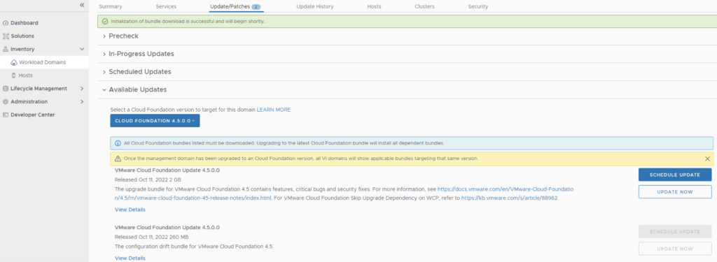Image resolution: width=717 pixels, height=262 pixels.
Task: Click the Inventory icon in the sidebar
Action: coord(6,50)
